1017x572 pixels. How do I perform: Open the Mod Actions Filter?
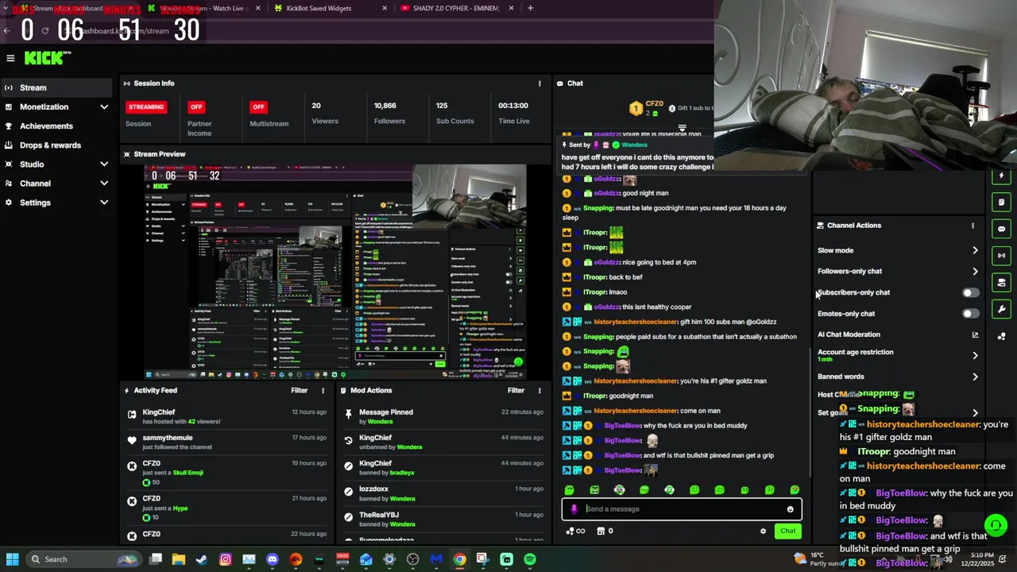[x=516, y=391]
